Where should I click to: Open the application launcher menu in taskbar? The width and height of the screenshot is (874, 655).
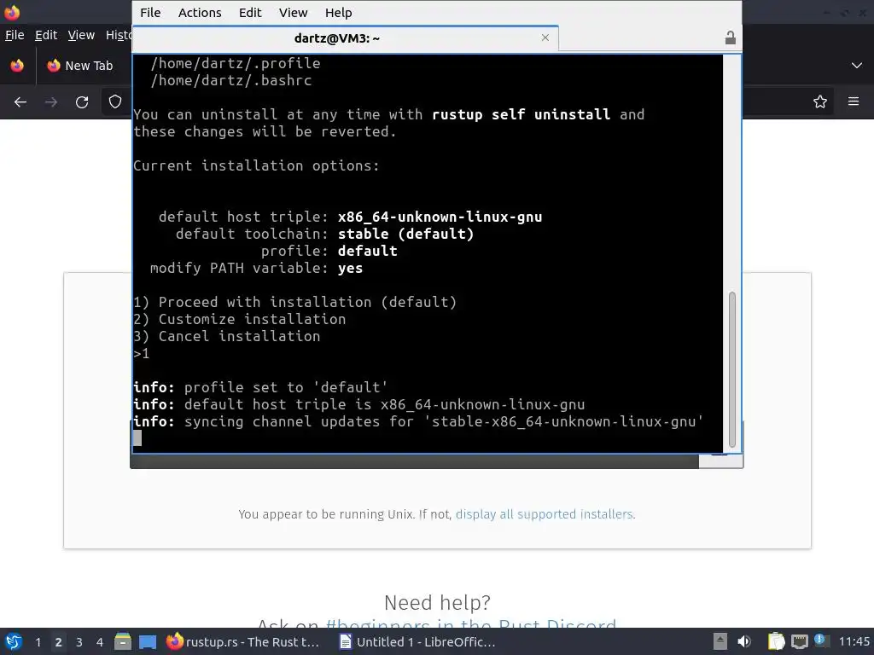(14, 641)
